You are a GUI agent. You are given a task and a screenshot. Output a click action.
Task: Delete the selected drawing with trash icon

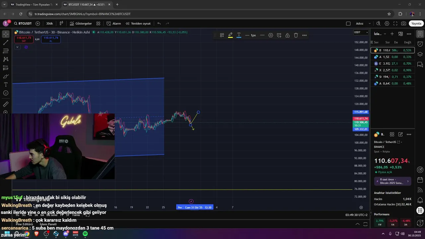296,35
